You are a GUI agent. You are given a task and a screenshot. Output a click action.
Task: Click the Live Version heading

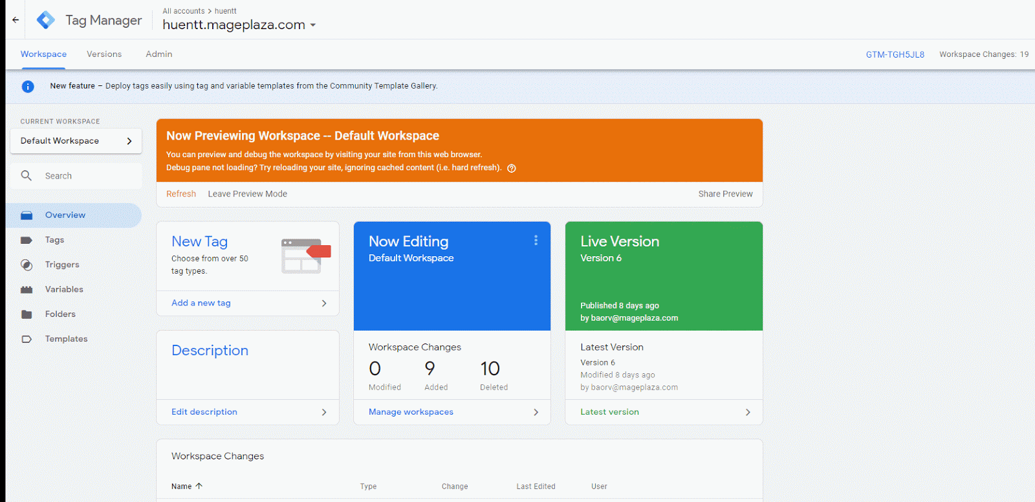coord(620,241)
